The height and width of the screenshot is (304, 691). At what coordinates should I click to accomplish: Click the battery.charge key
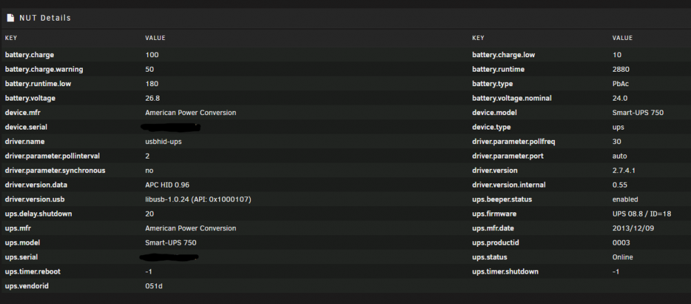30,55
